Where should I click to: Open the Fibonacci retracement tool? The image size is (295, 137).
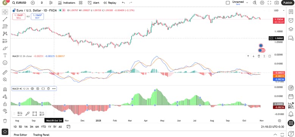pos(5,26)
